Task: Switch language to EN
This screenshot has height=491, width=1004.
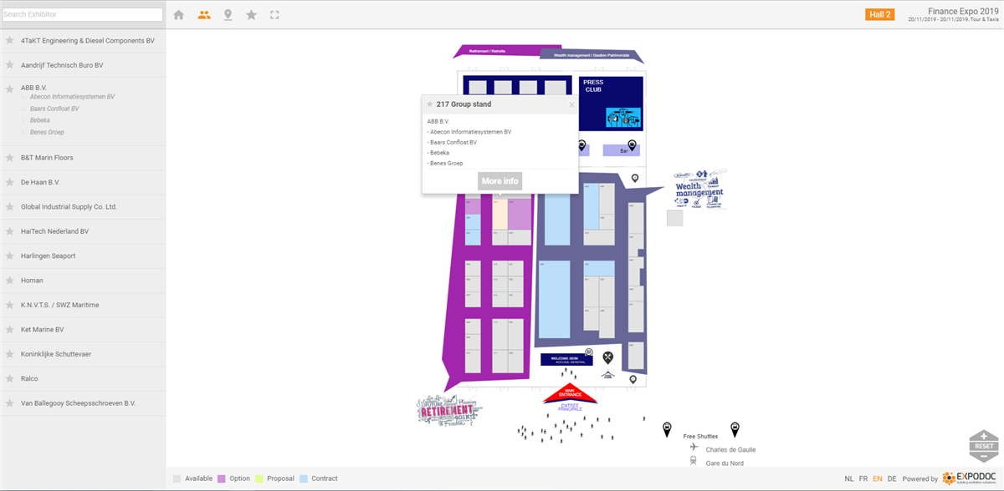Action: (878, 478)
